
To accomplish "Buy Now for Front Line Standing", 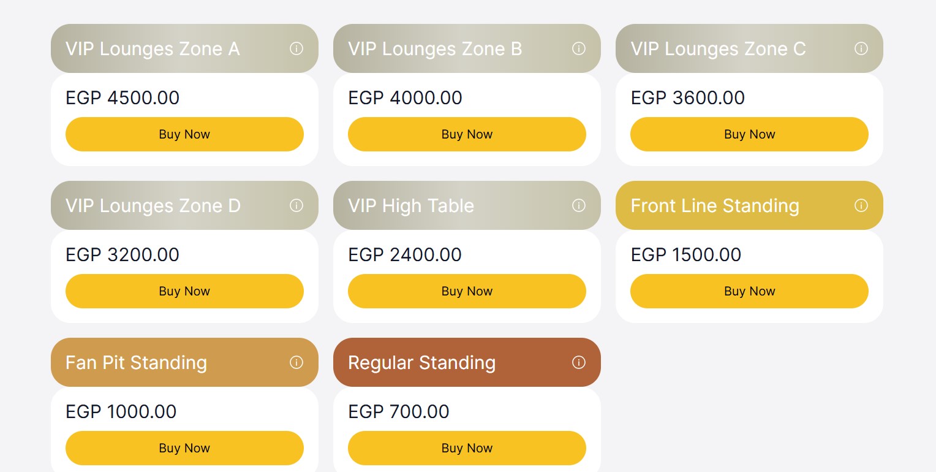I will (749, 291).
